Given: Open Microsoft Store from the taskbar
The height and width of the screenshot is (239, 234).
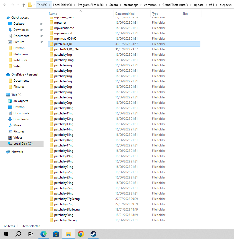Looking at the screenshot, I should click(x=56, y=234).
